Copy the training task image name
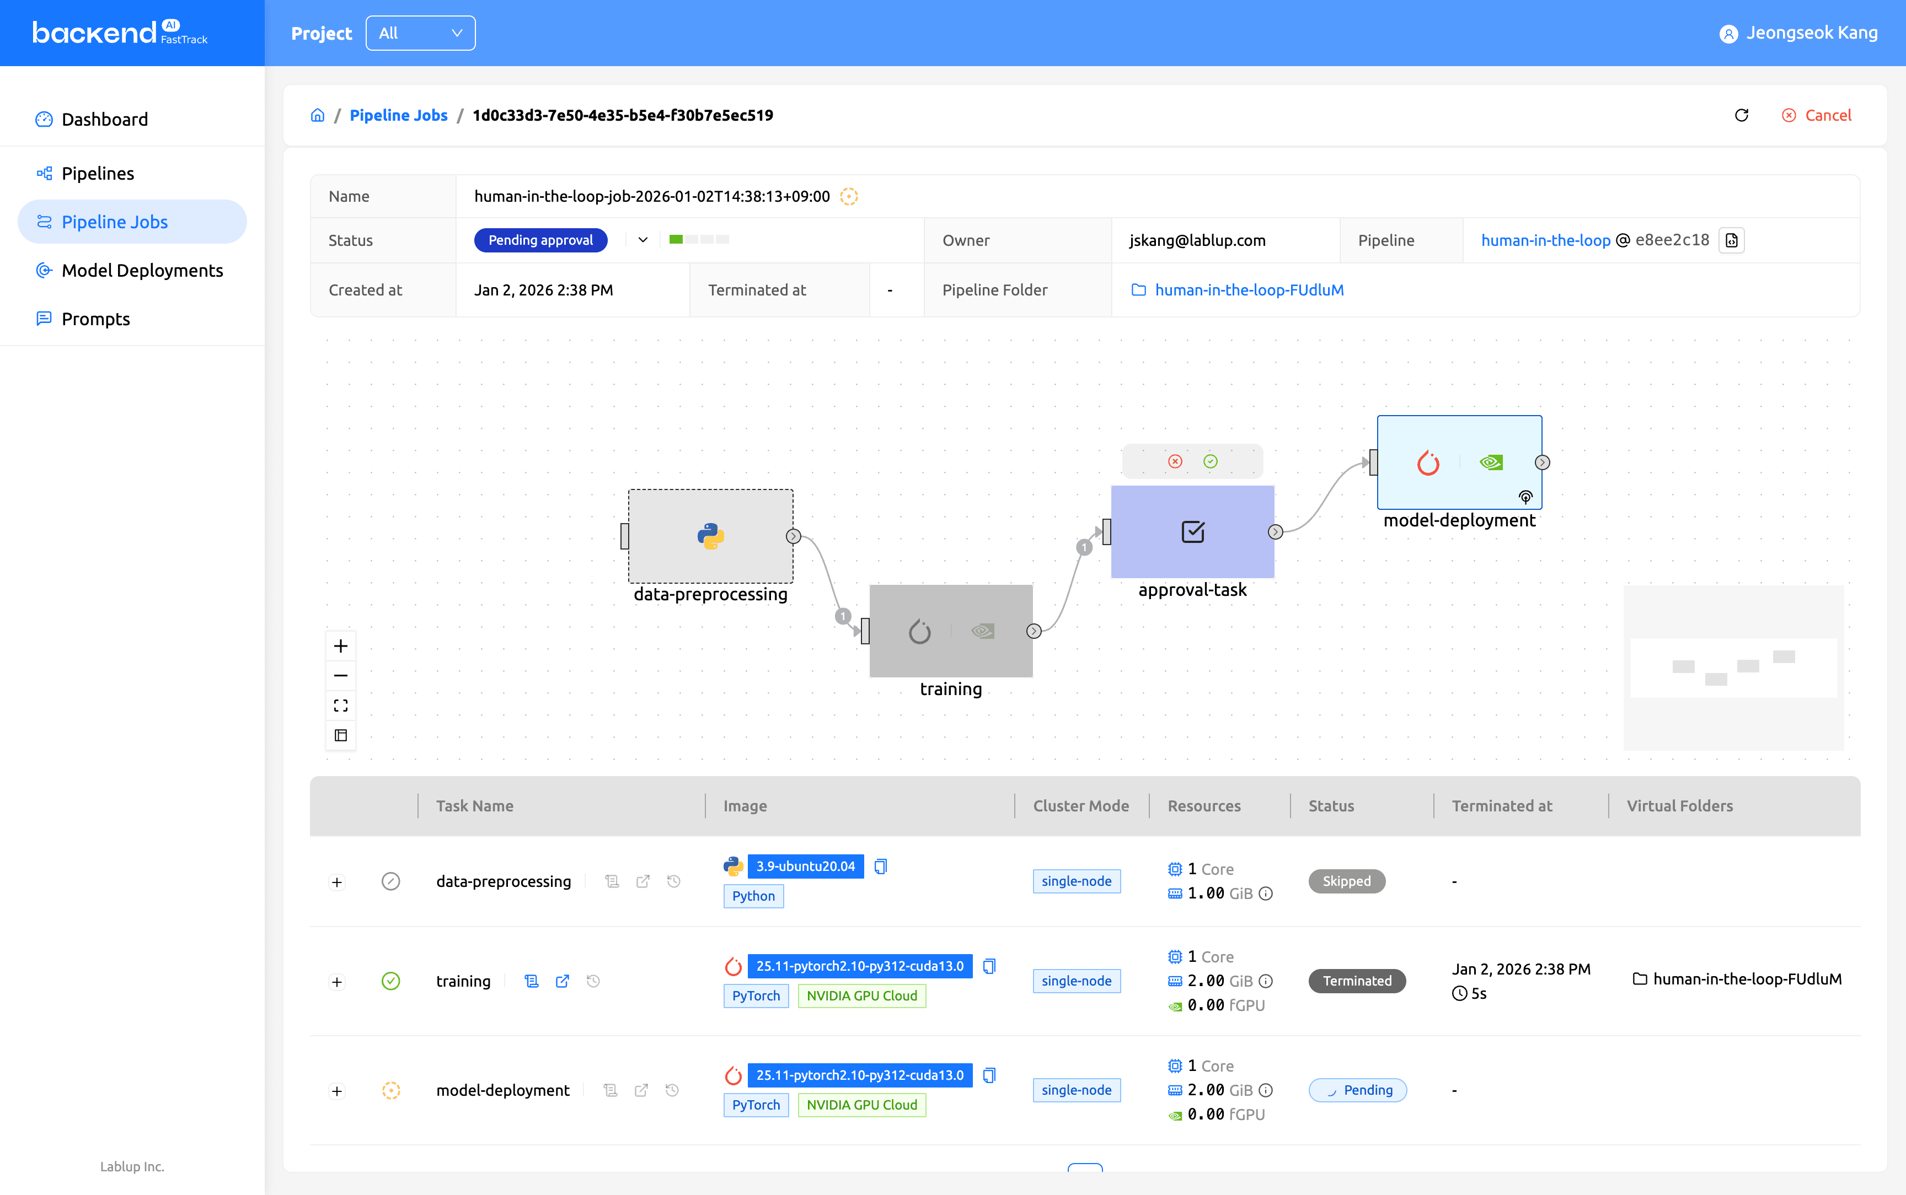 (989, 966)
